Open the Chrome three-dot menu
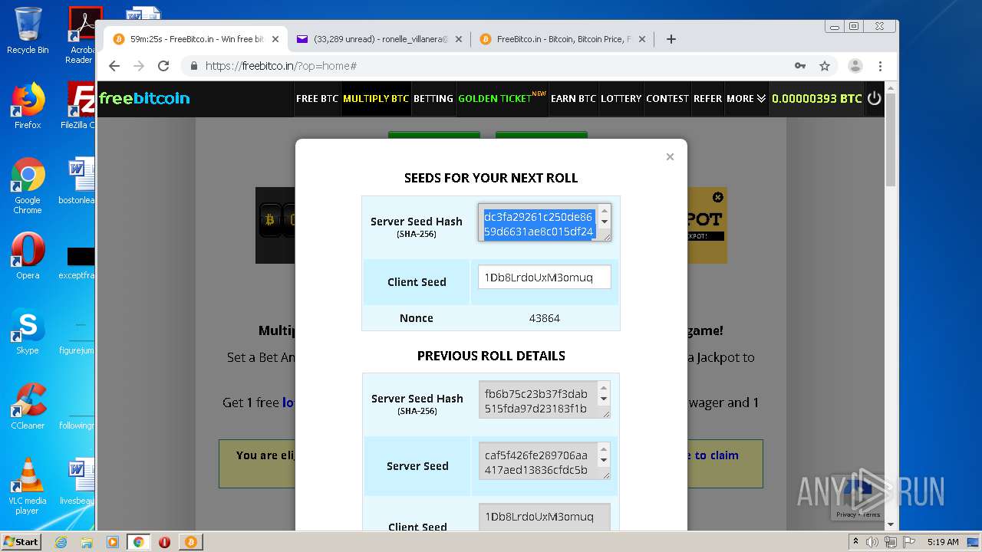Viewport: 982px width, 552px height. 881,66
